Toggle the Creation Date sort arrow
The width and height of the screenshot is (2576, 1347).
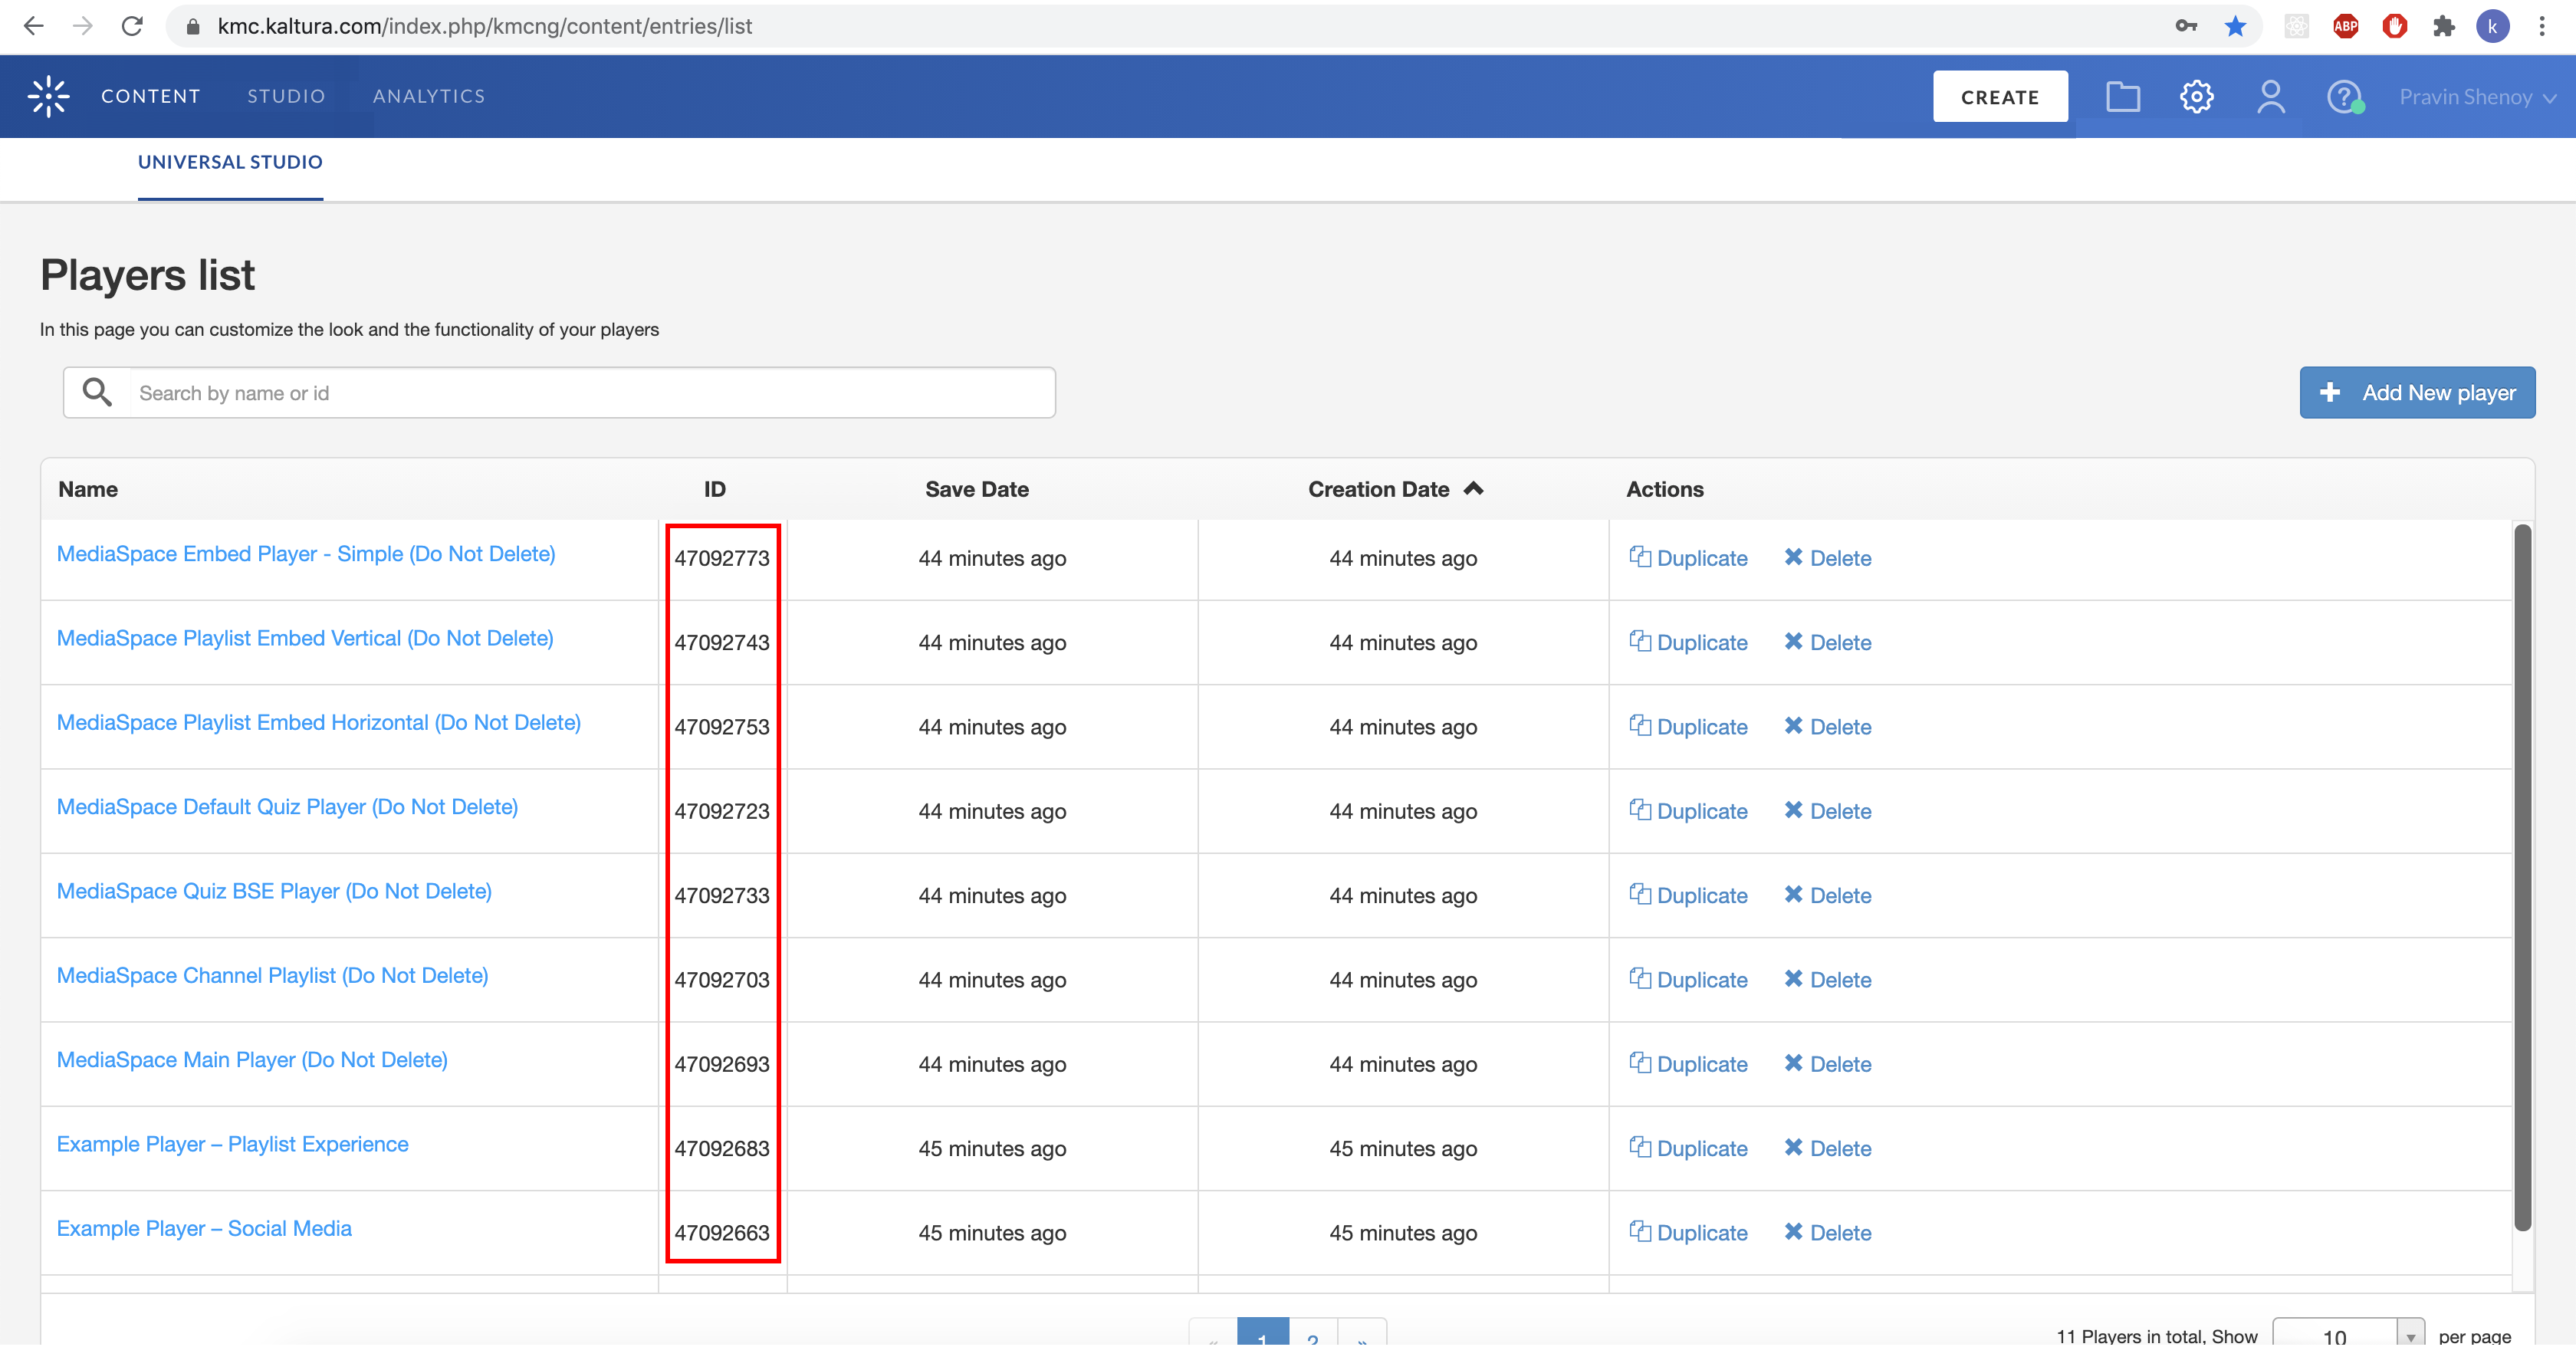click(x=1473, y=488)
